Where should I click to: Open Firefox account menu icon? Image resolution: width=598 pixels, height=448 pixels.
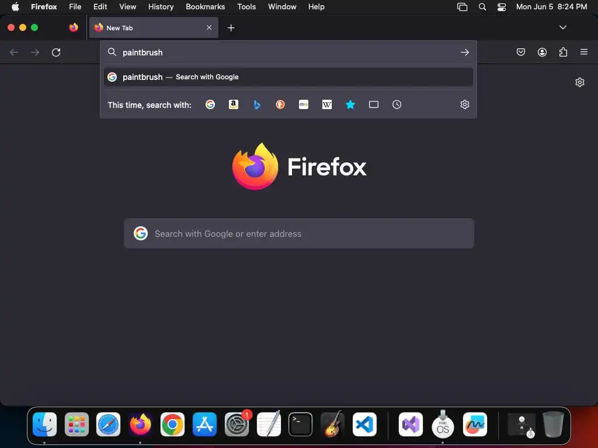click(542, 52)
